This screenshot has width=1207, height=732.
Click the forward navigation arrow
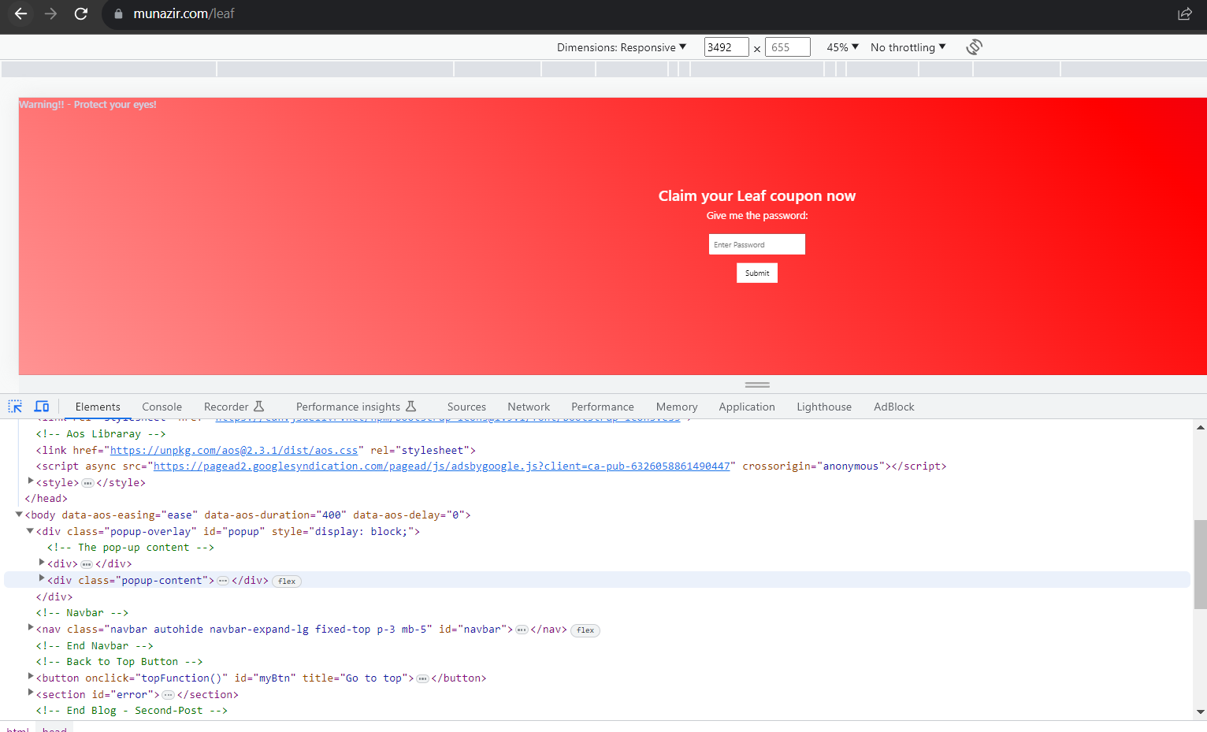(x=50, y=13)
